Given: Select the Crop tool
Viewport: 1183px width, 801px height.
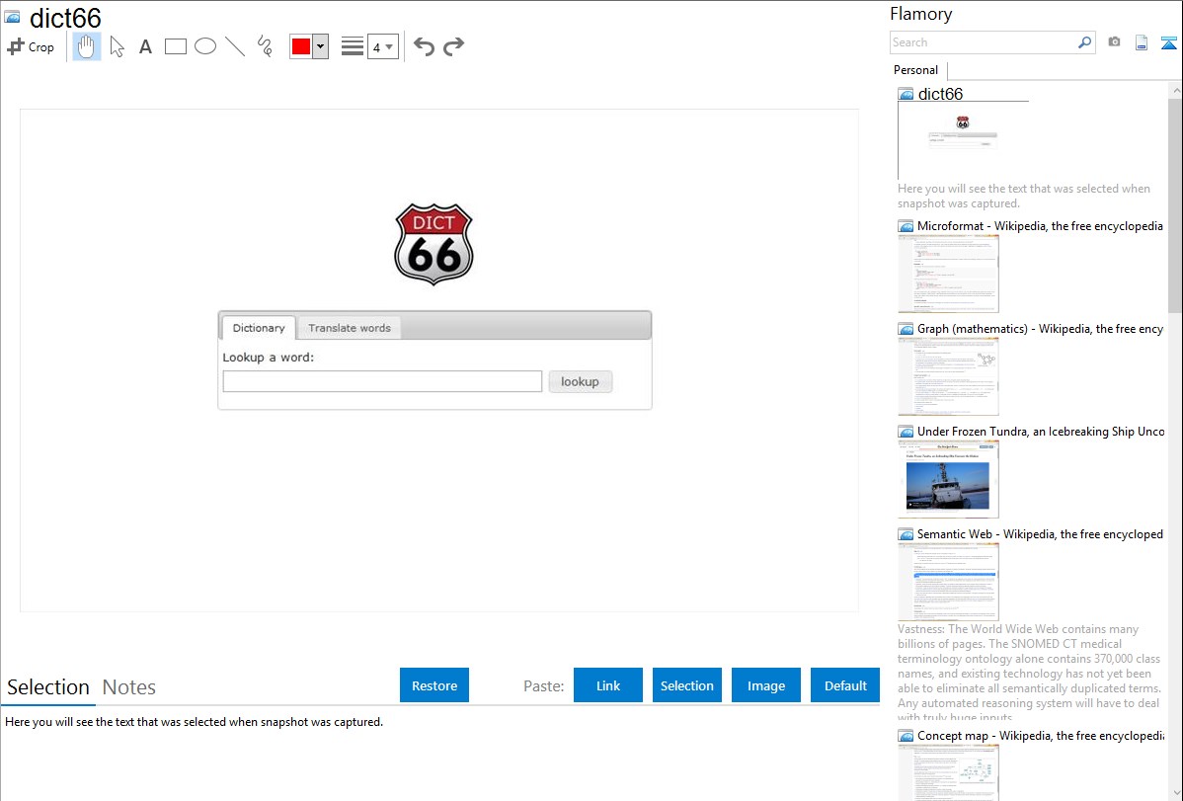Looking at the screenshot, I should (31, 46).
